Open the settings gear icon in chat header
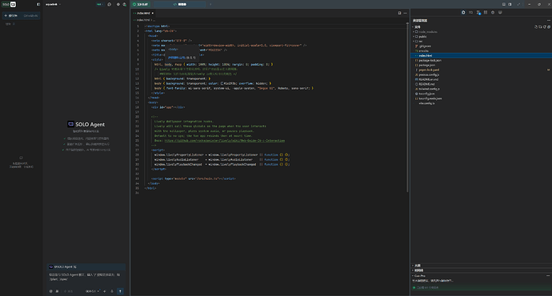 (118, 4)
